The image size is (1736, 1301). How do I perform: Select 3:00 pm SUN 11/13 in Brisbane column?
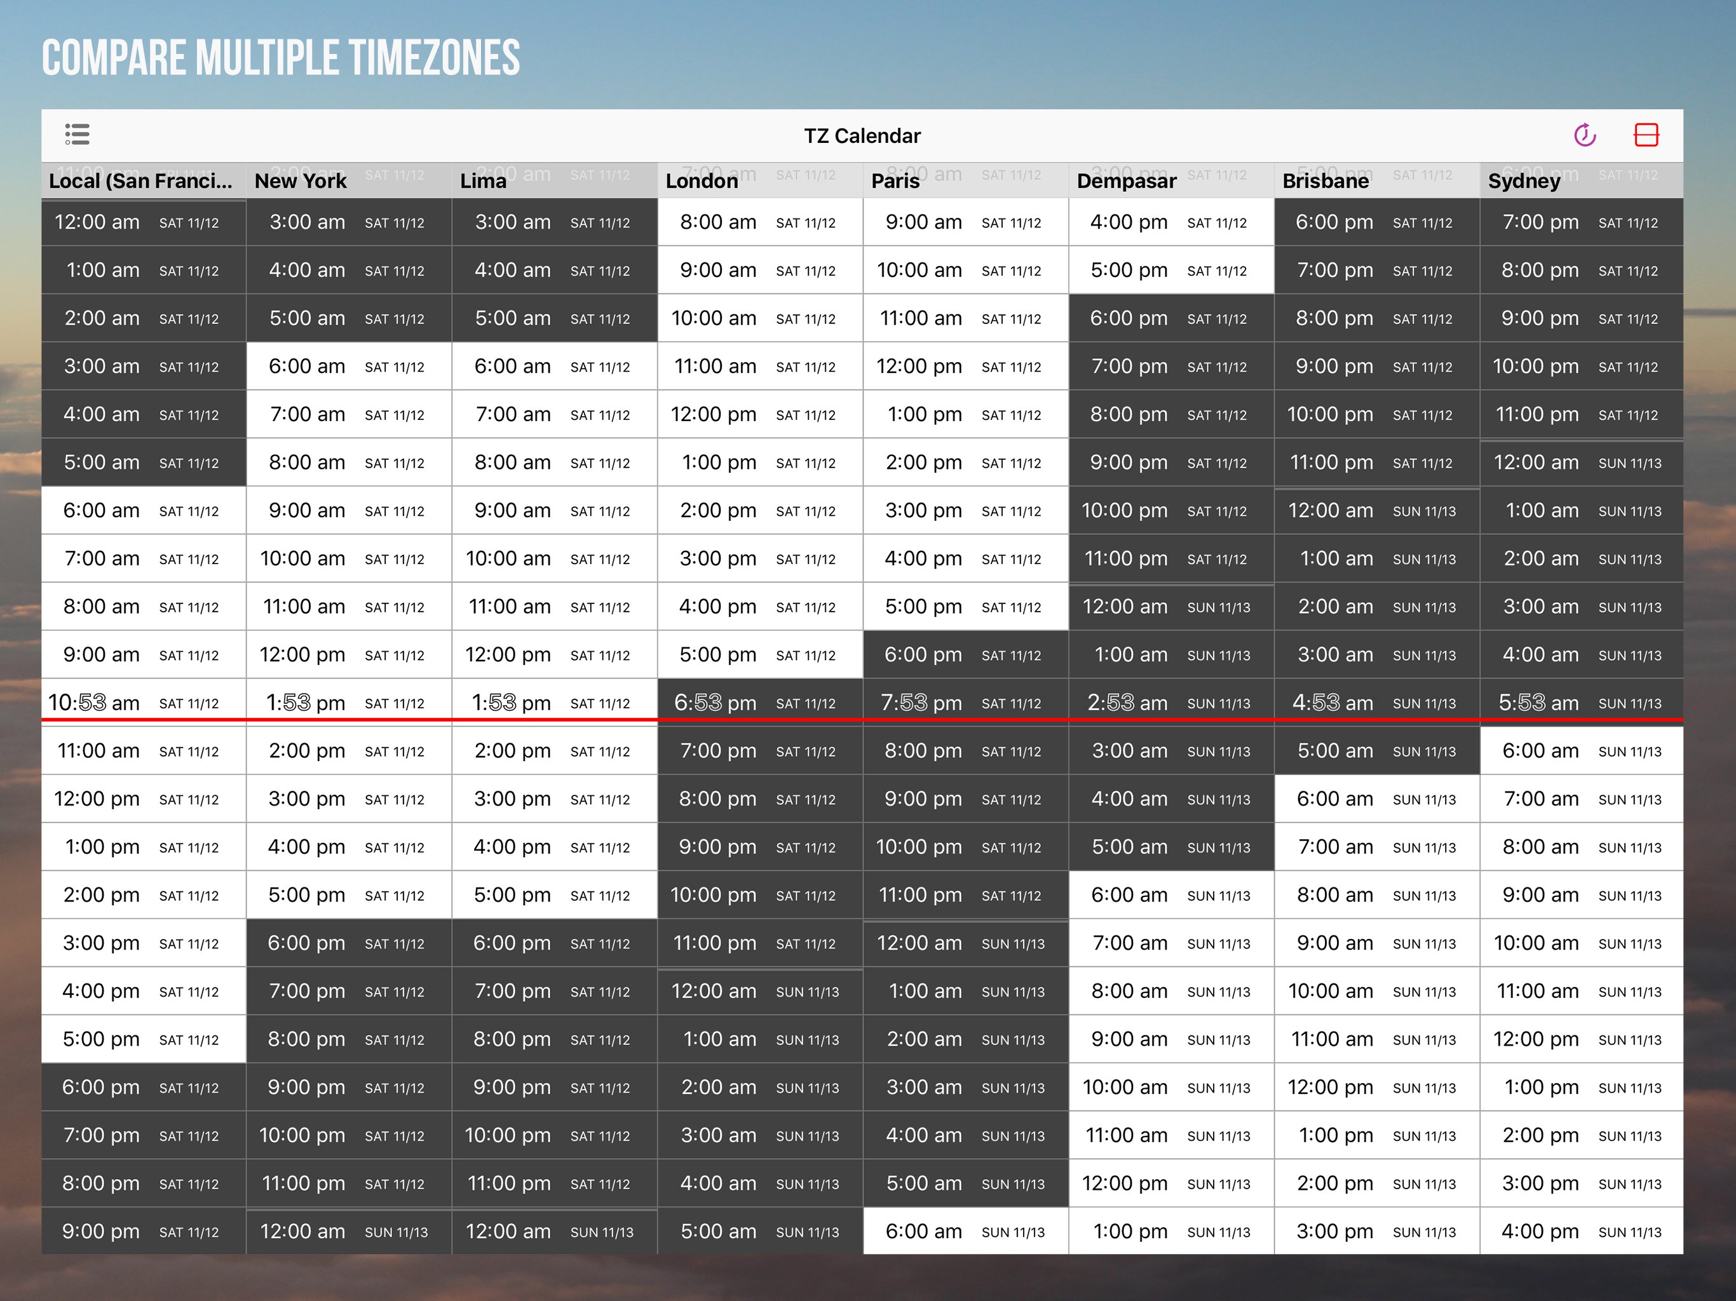tap(1378, 1231)
